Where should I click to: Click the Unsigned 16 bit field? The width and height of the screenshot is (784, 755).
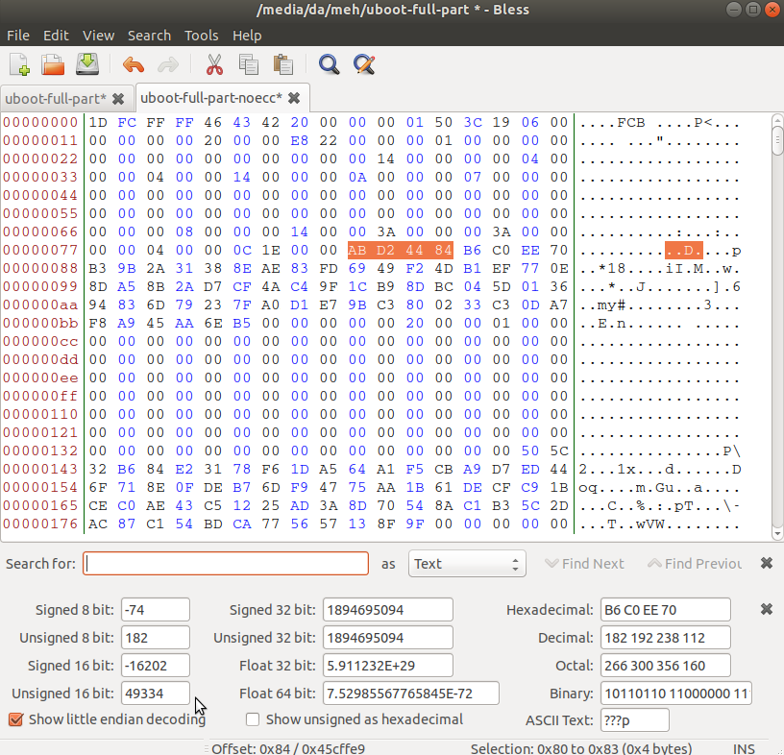156,694
